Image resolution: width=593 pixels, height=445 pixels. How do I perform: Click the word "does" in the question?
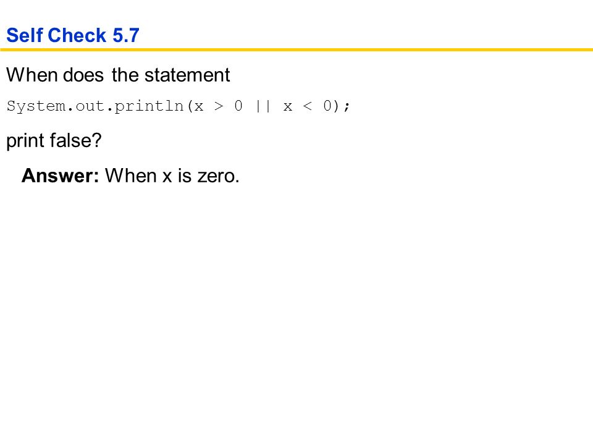pos(83,75)
